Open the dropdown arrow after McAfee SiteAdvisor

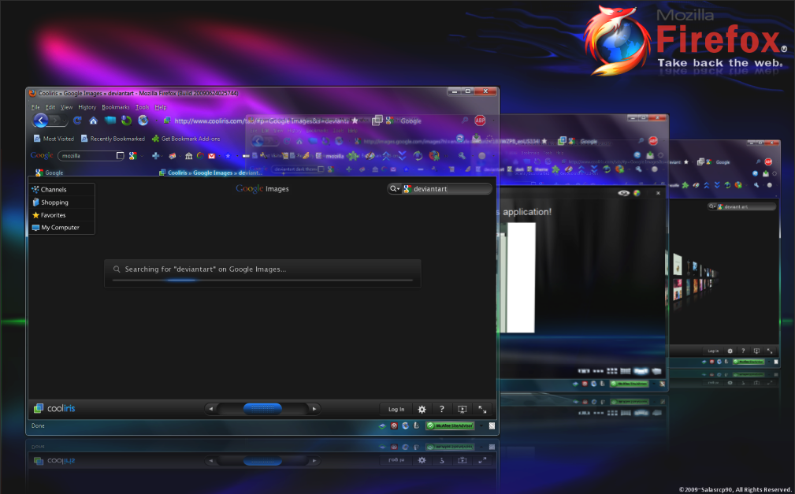coord(481,425)
